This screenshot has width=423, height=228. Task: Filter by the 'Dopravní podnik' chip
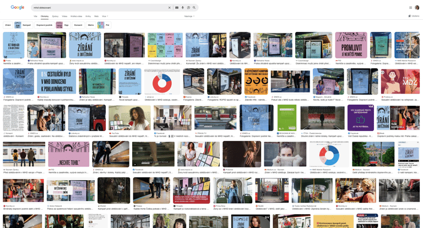pos(45,25)
